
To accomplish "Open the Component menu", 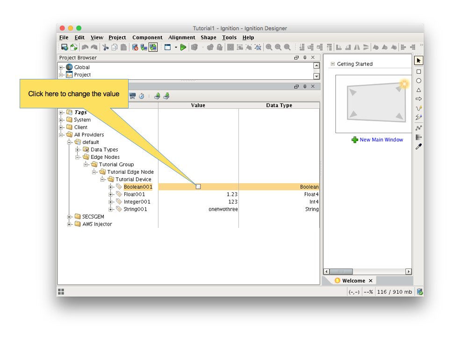I will tap(147, 37).
